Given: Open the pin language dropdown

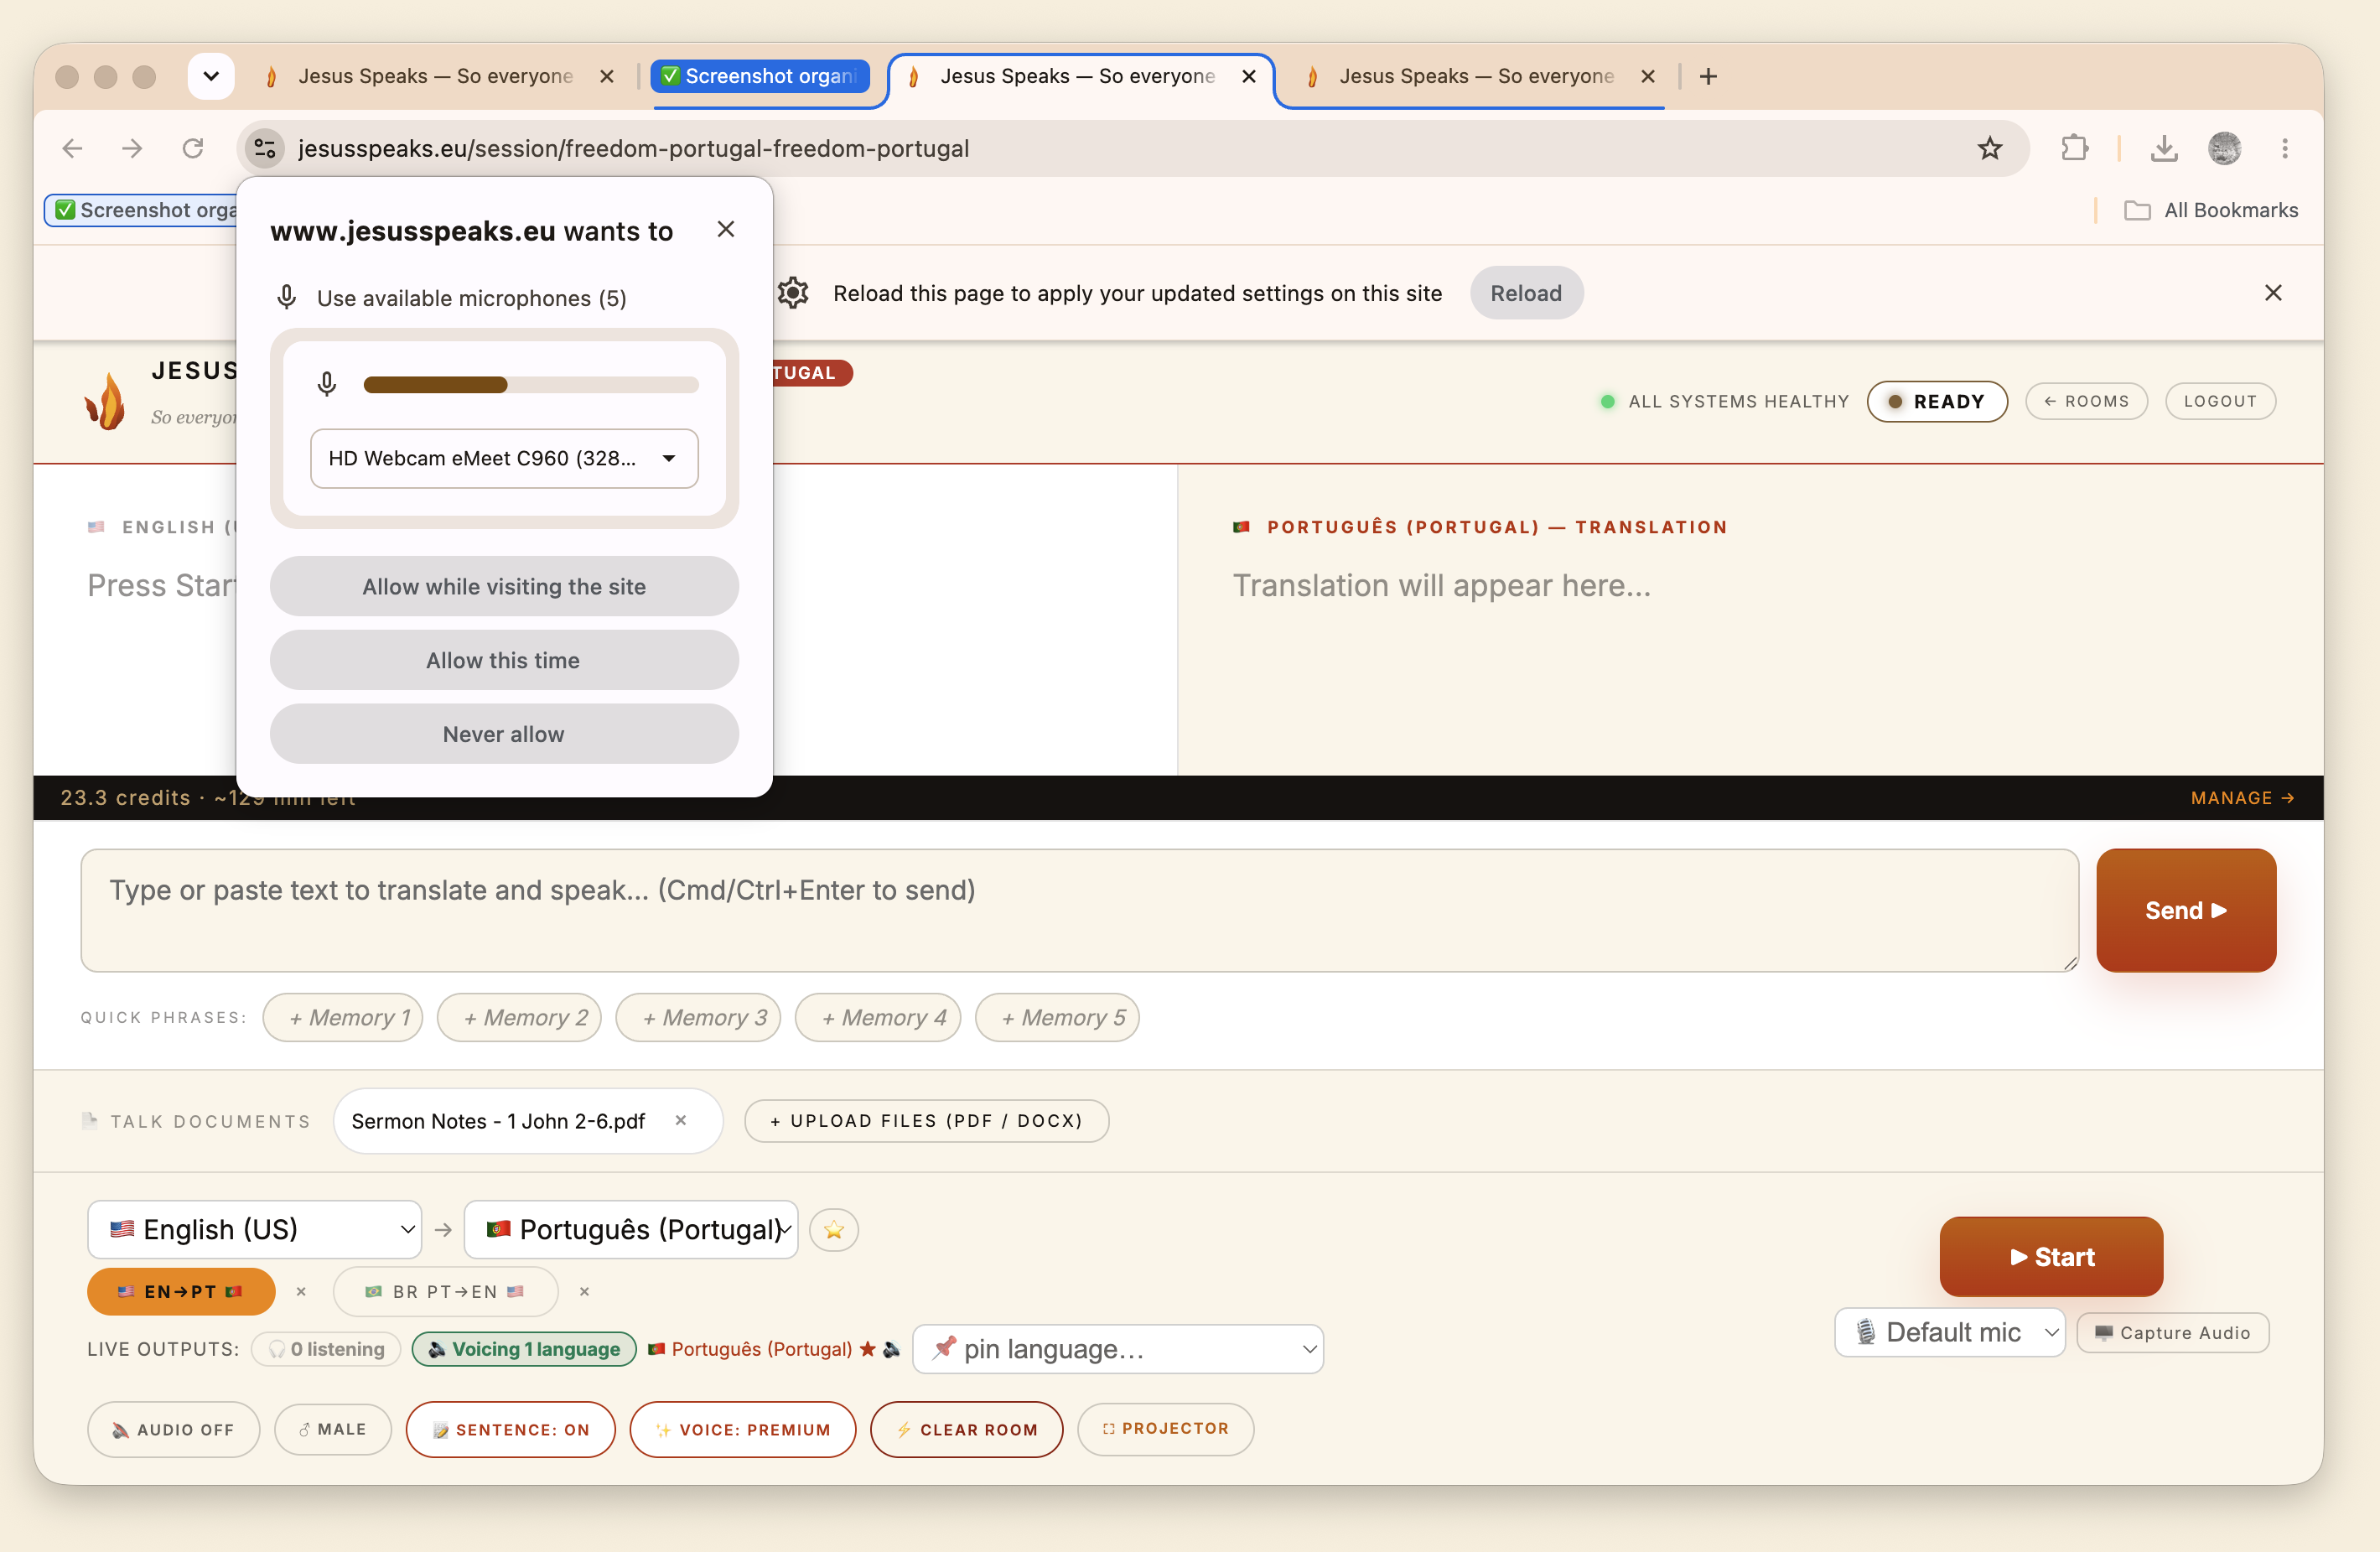Looking at the screenshot, I should (1118, 1349).
